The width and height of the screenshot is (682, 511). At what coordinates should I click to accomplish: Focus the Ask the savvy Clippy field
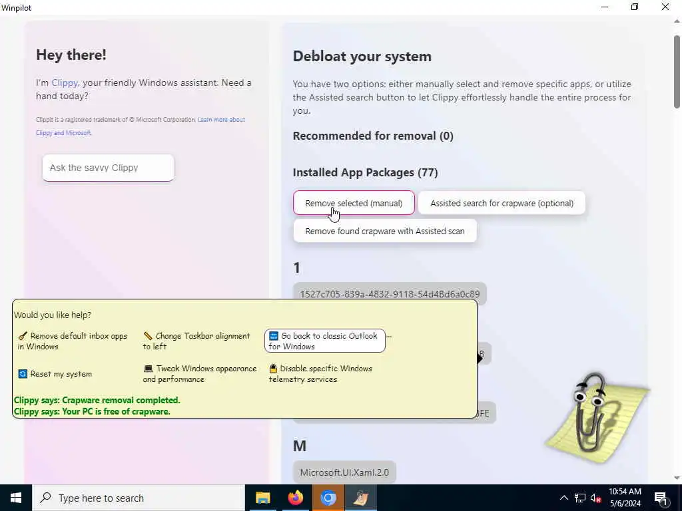[108, 168]
